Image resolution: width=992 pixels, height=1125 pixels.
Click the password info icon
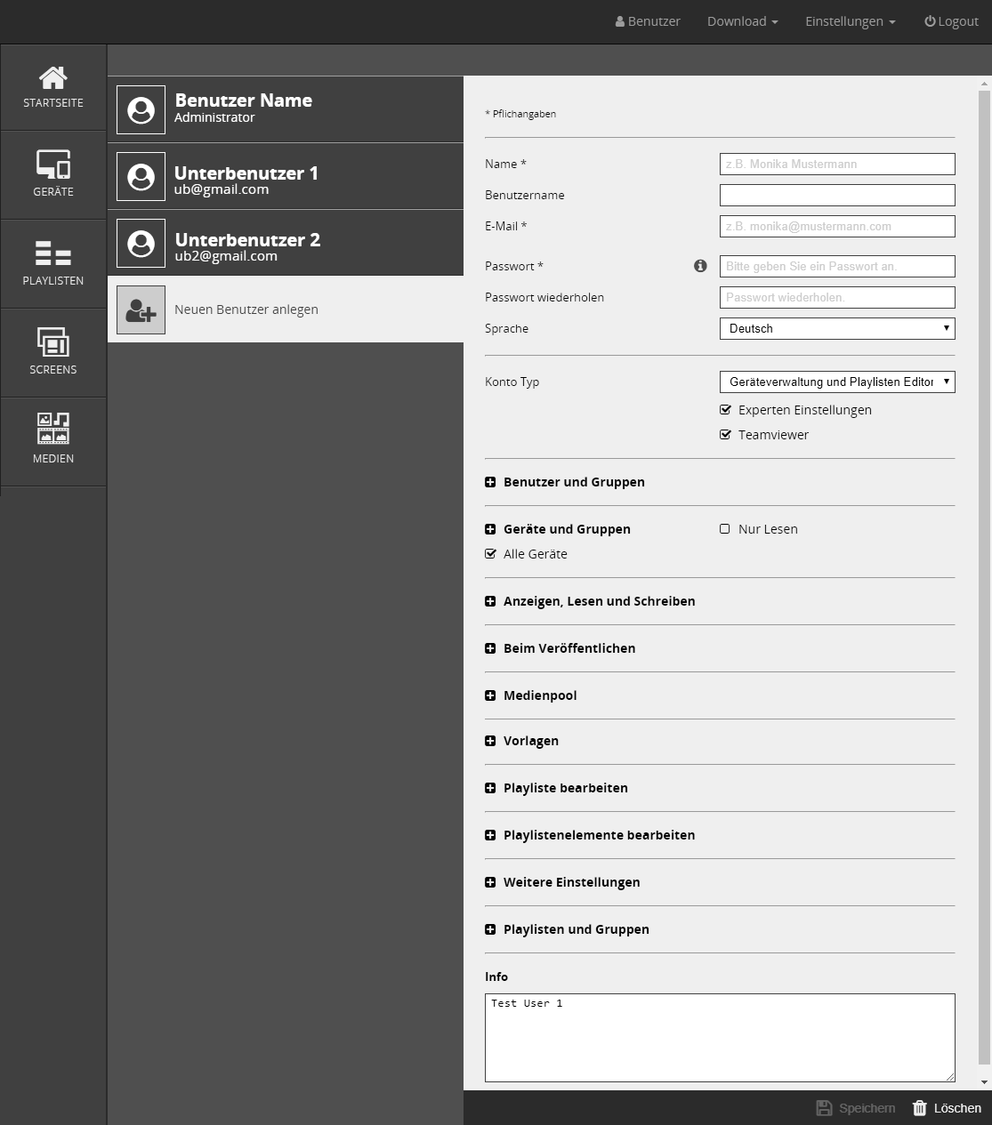(x=700, y=266)
